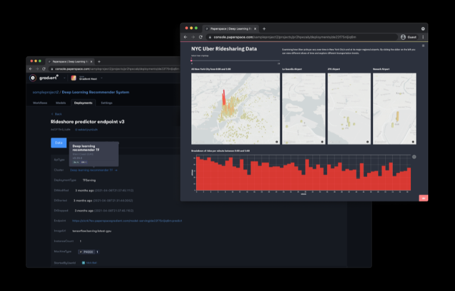This screenshot has height=291, width=455.
Task: Open a new tab in the Gradient window
Action: [x=99, y=62]
